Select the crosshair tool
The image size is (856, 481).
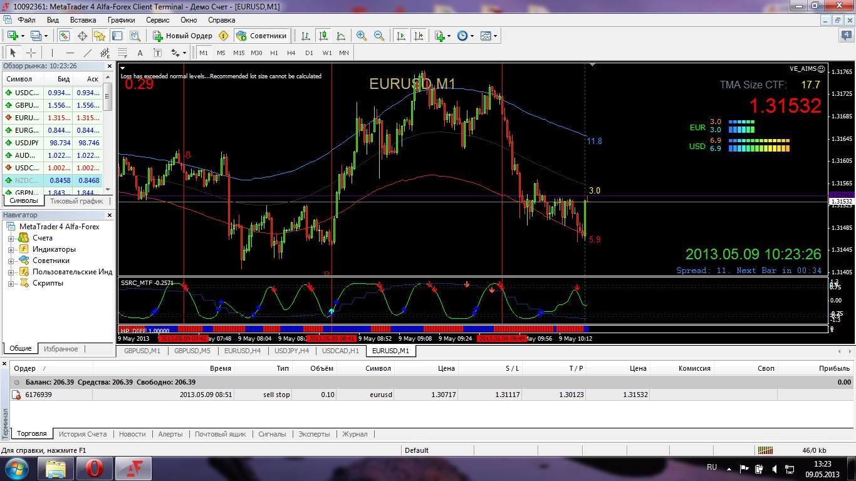tap(31, 53)
